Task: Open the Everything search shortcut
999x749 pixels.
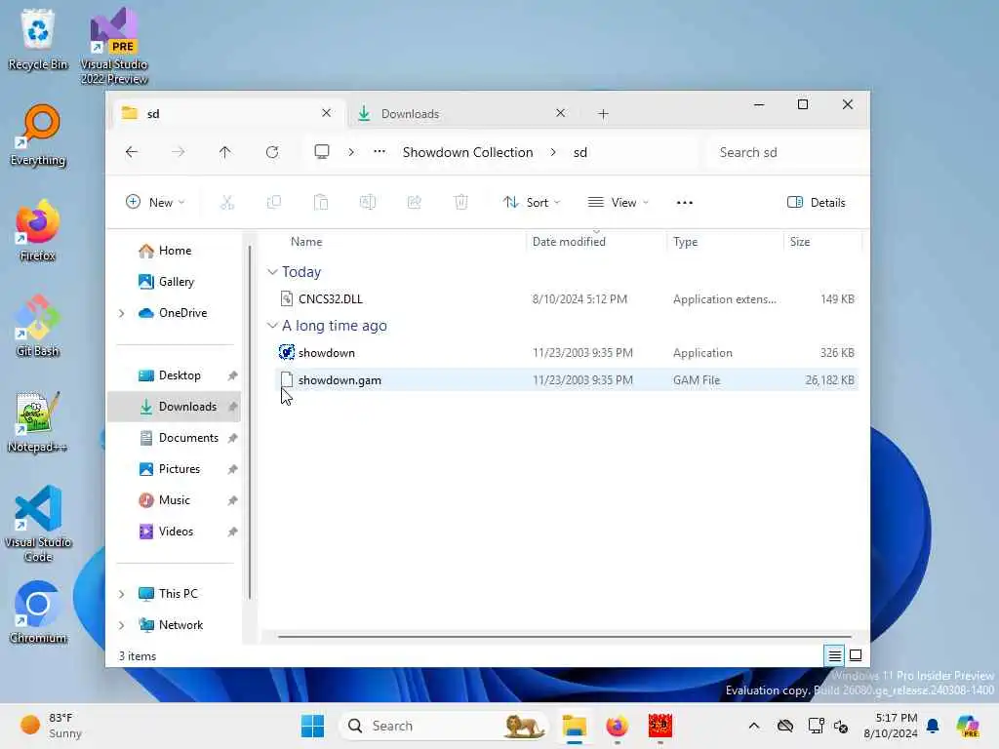Action: point(38,135)
